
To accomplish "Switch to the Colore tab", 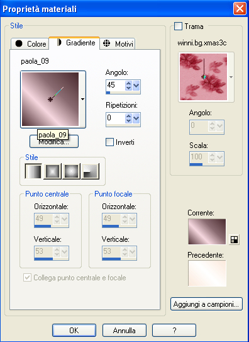I will click(x=31, y=44).
